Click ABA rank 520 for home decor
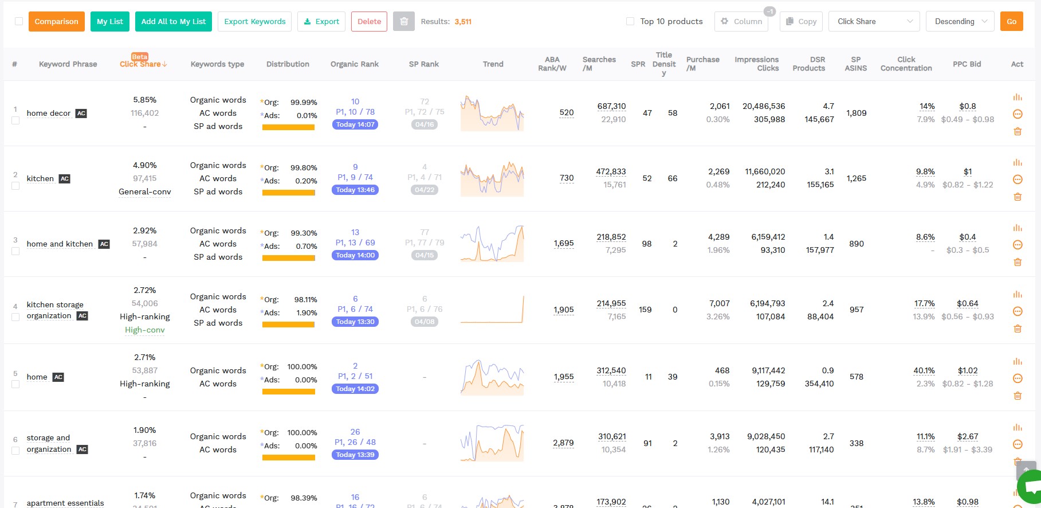Viewport: 1041px width, 508px height. tap(567, 113)
